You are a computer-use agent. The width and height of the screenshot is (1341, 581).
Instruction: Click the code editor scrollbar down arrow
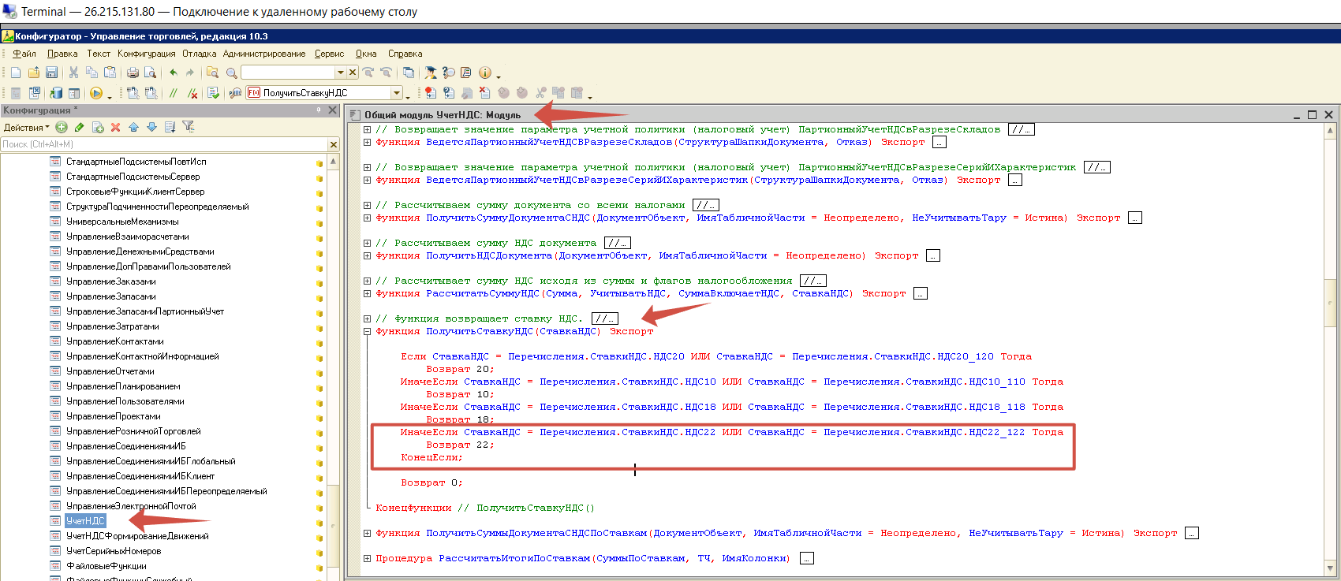(x=1331, y=568)
